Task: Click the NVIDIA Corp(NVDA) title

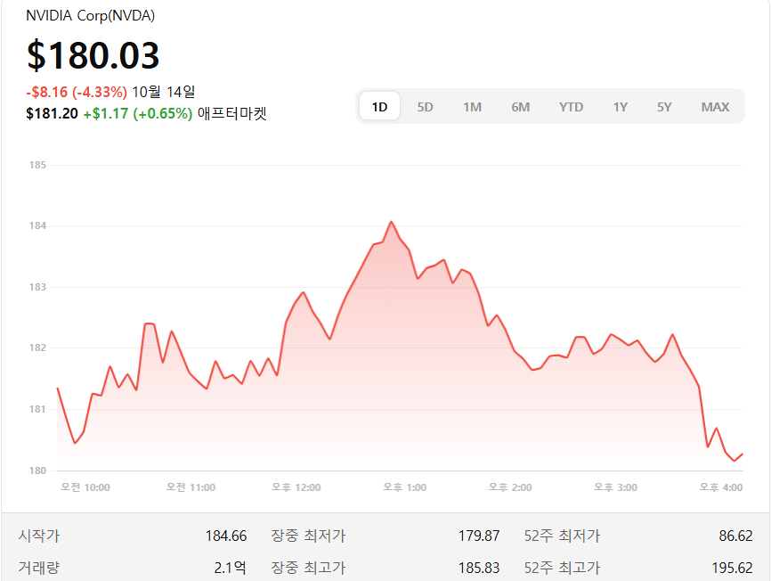Action: pyautogui.click(x=91, y=16)
